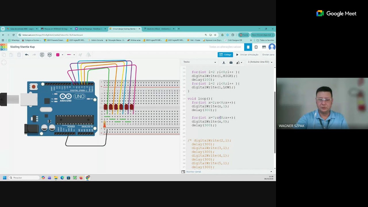
Task: Open Firefox from the taskbar
Action: pos(81,178)
